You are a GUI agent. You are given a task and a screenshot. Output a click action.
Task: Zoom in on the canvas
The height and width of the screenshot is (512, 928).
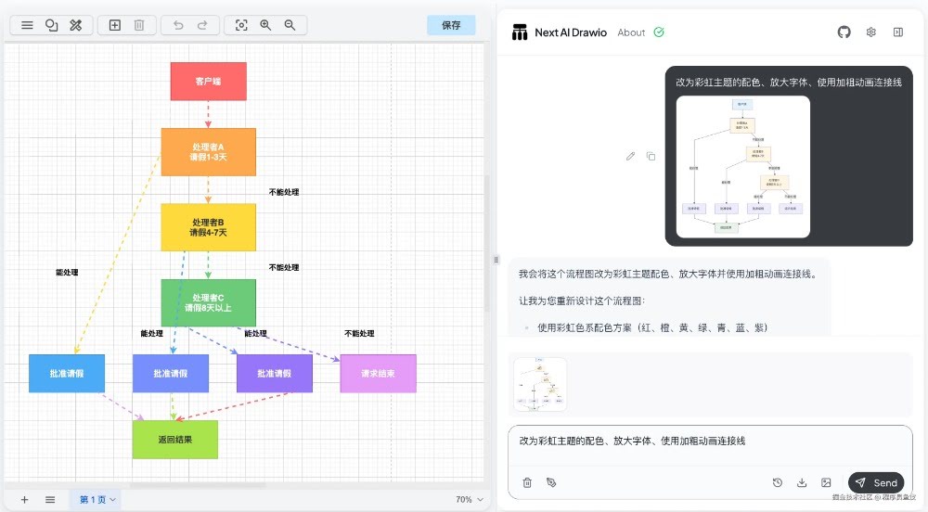pyautogui.click(x=265, y=25)
